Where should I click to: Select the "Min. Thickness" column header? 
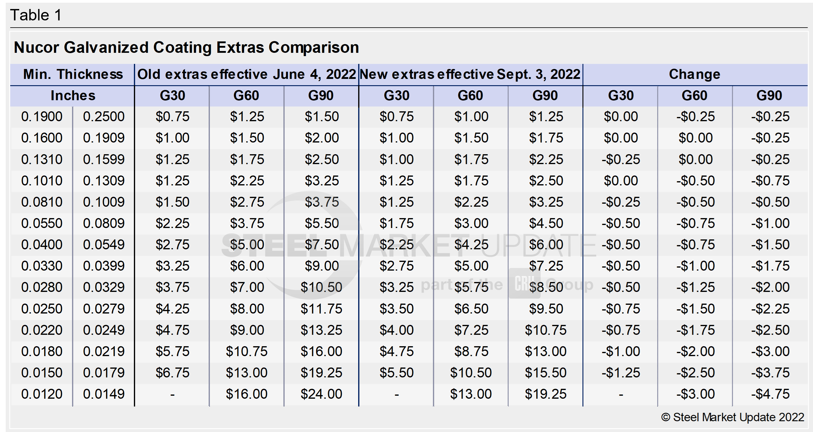point(73,74)
